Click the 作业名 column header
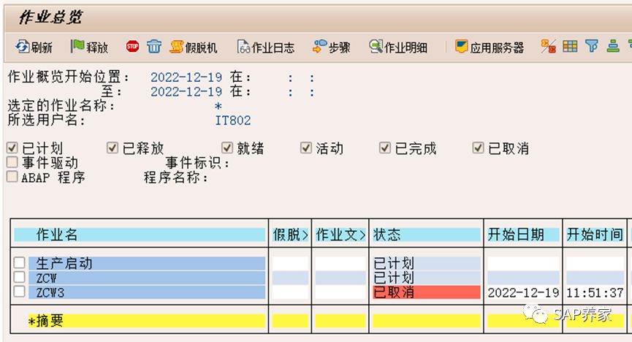The width and height of the screenshot is (632, 342). coord(140,235)
